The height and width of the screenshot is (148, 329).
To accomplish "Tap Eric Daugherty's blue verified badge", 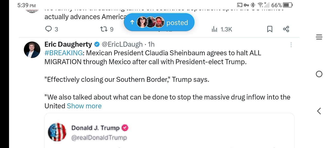I will point(97,44).
